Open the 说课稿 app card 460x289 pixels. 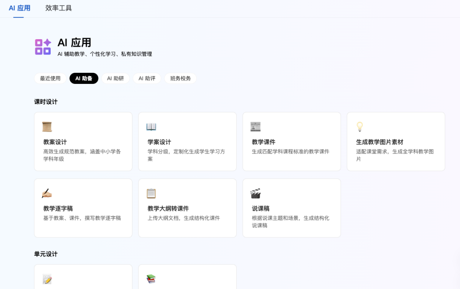291,208
